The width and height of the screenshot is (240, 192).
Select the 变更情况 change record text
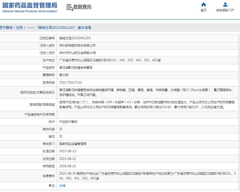(147, 176)
